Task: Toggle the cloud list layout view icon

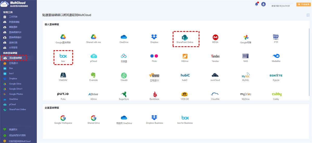Action: pyautogui.click(x=308, y=15)
